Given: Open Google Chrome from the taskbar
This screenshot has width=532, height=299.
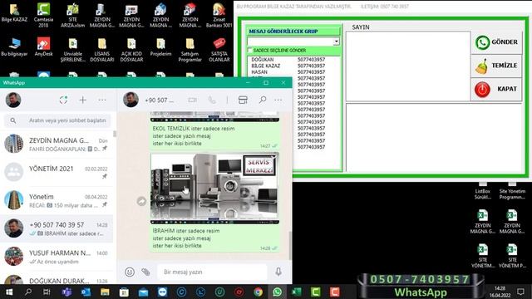Looking at the screenshot, I should pos(259,292).
